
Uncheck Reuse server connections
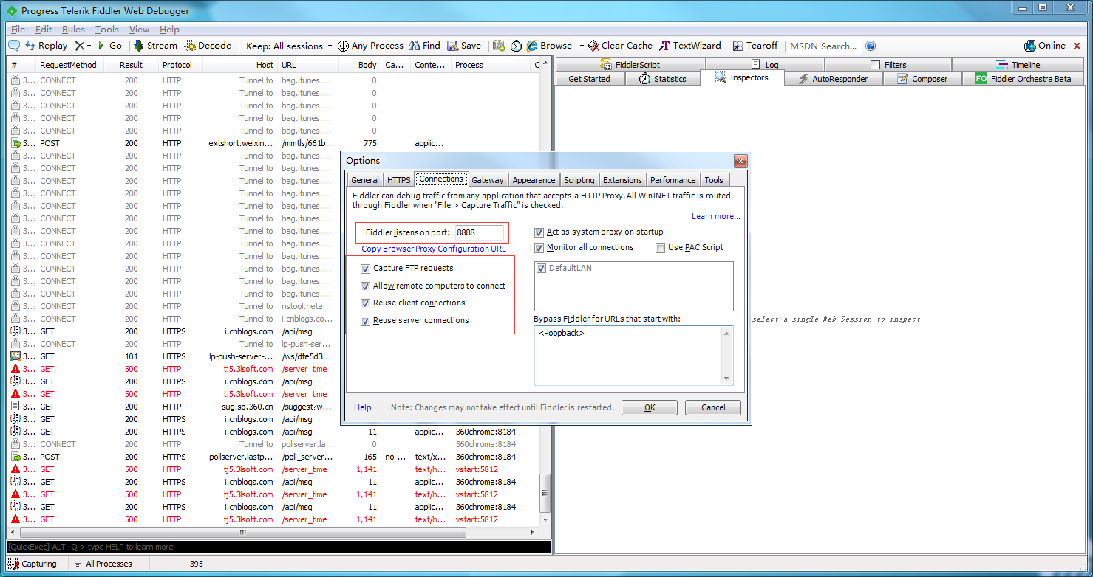366,321
